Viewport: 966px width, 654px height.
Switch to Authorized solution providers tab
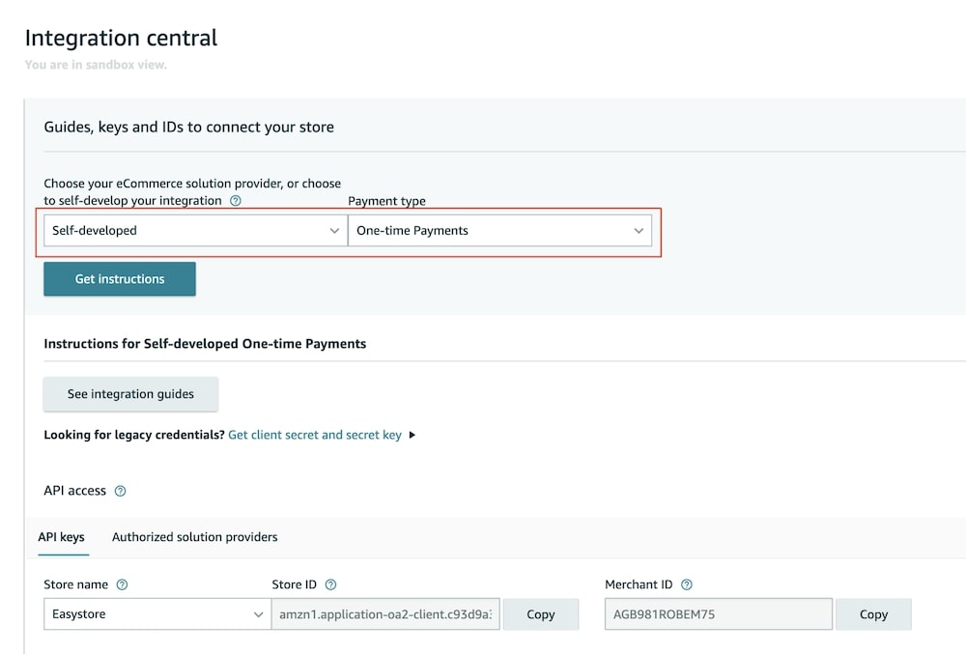point(195,537)
